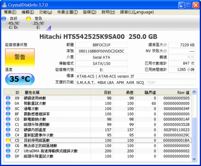
Task: Select the UltraDMA 高速傳輸模式錯誤次數 row
Action: (98, 151)
